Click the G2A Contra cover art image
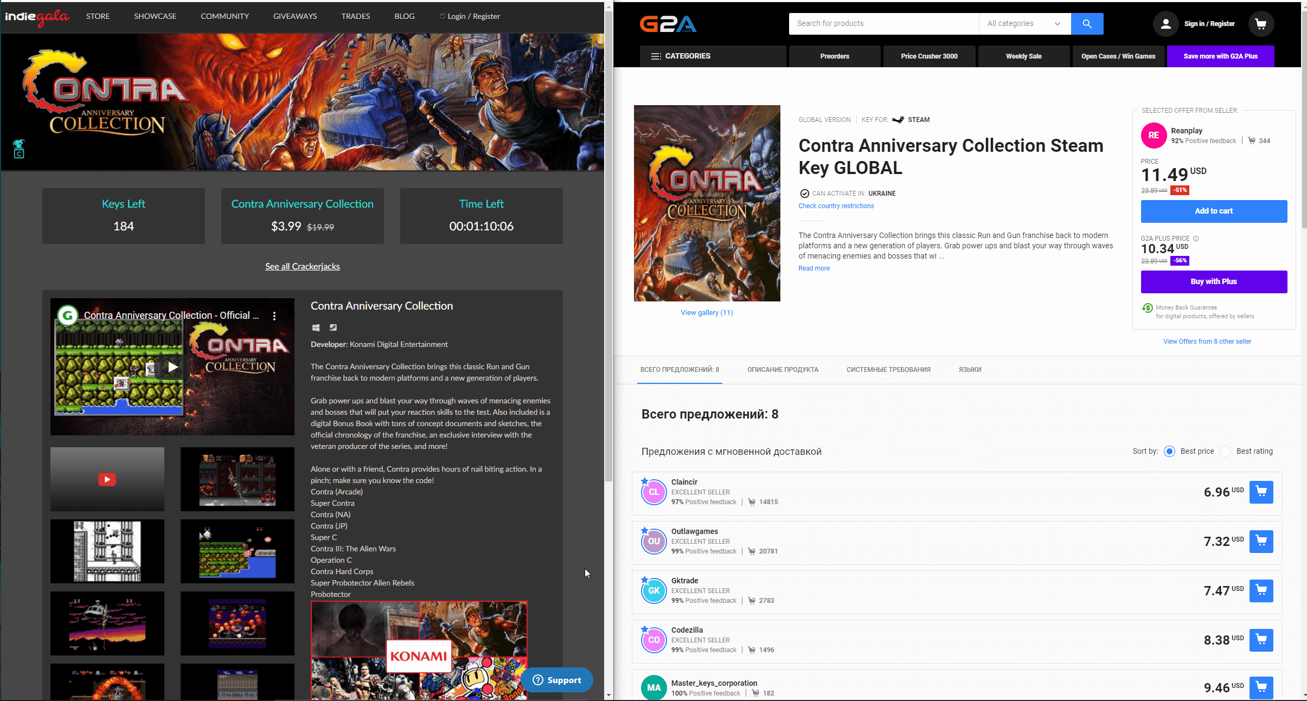 (x=707, y=203)
